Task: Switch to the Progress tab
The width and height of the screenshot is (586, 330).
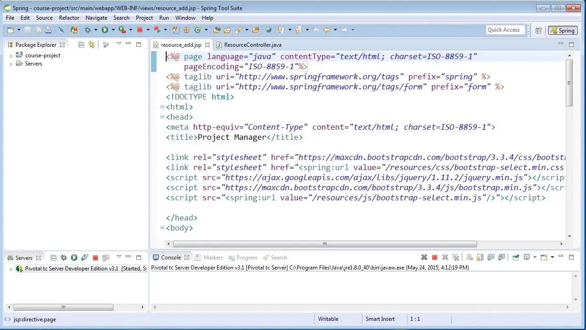Action: [x=243, y=258]
